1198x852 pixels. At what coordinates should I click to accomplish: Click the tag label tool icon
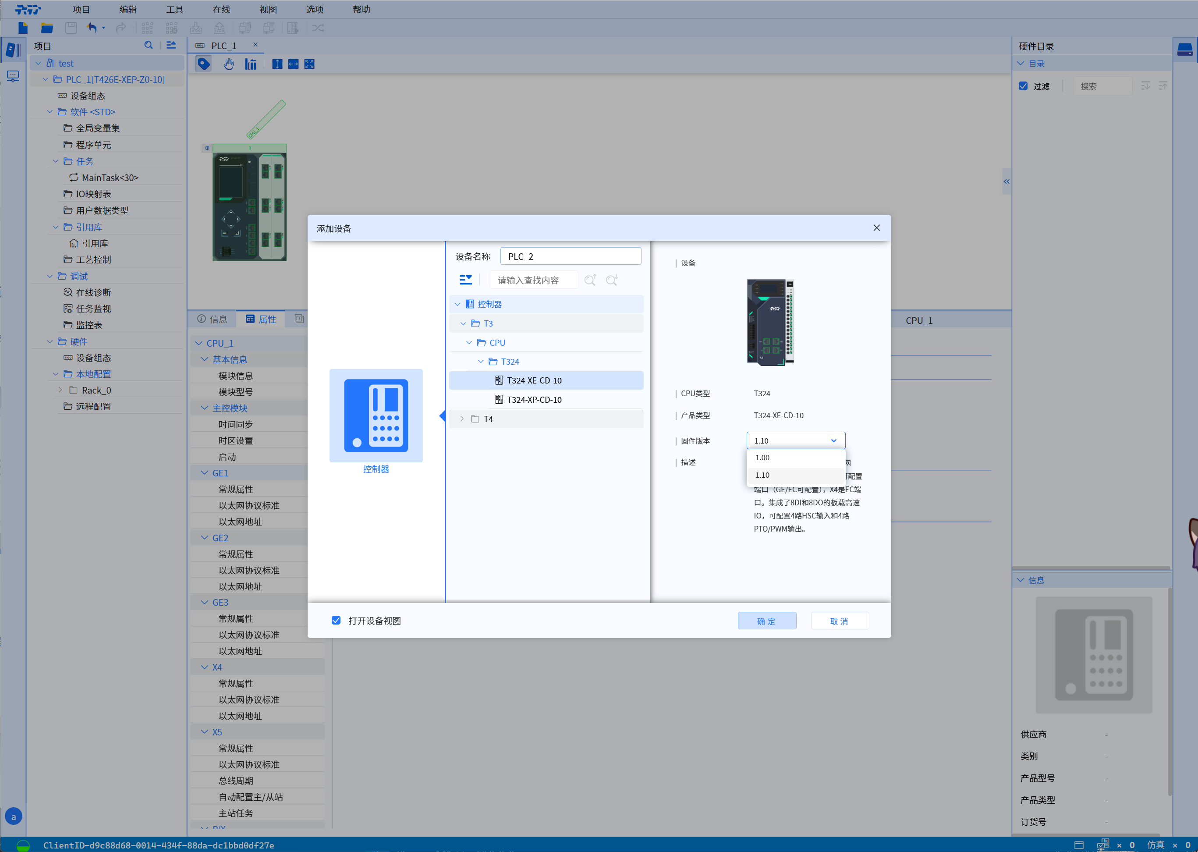click(203, 64)
